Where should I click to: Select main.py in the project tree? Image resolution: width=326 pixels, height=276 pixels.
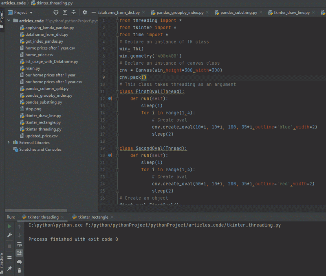33,68
